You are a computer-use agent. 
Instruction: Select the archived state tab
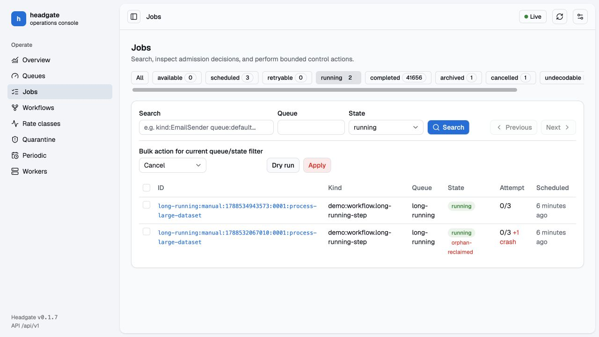point(459,78)
